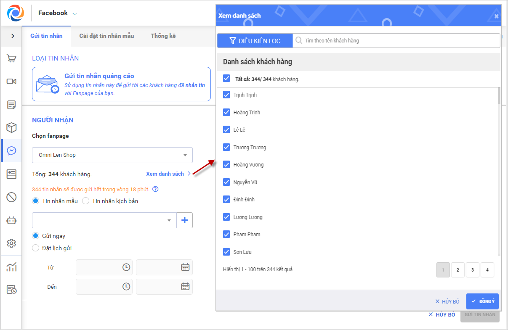Click the chatbot robot sidebar icon
Image resolution: width=508 pixels, height=330 pixels.
coord(11,220)
